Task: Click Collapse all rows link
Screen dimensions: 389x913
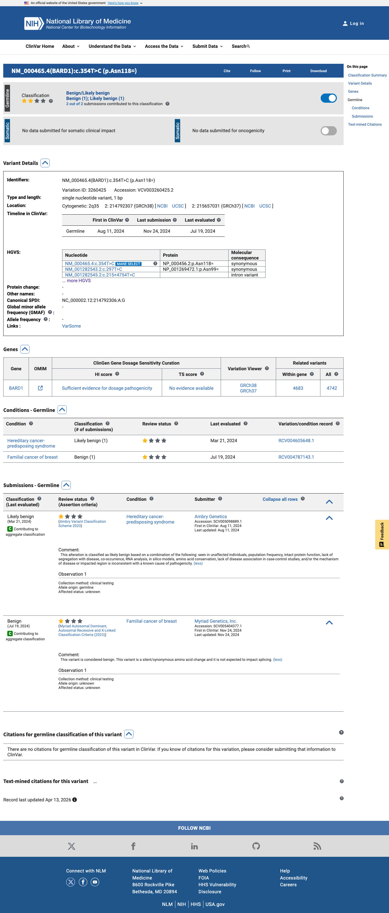Action: pos(280,499)
